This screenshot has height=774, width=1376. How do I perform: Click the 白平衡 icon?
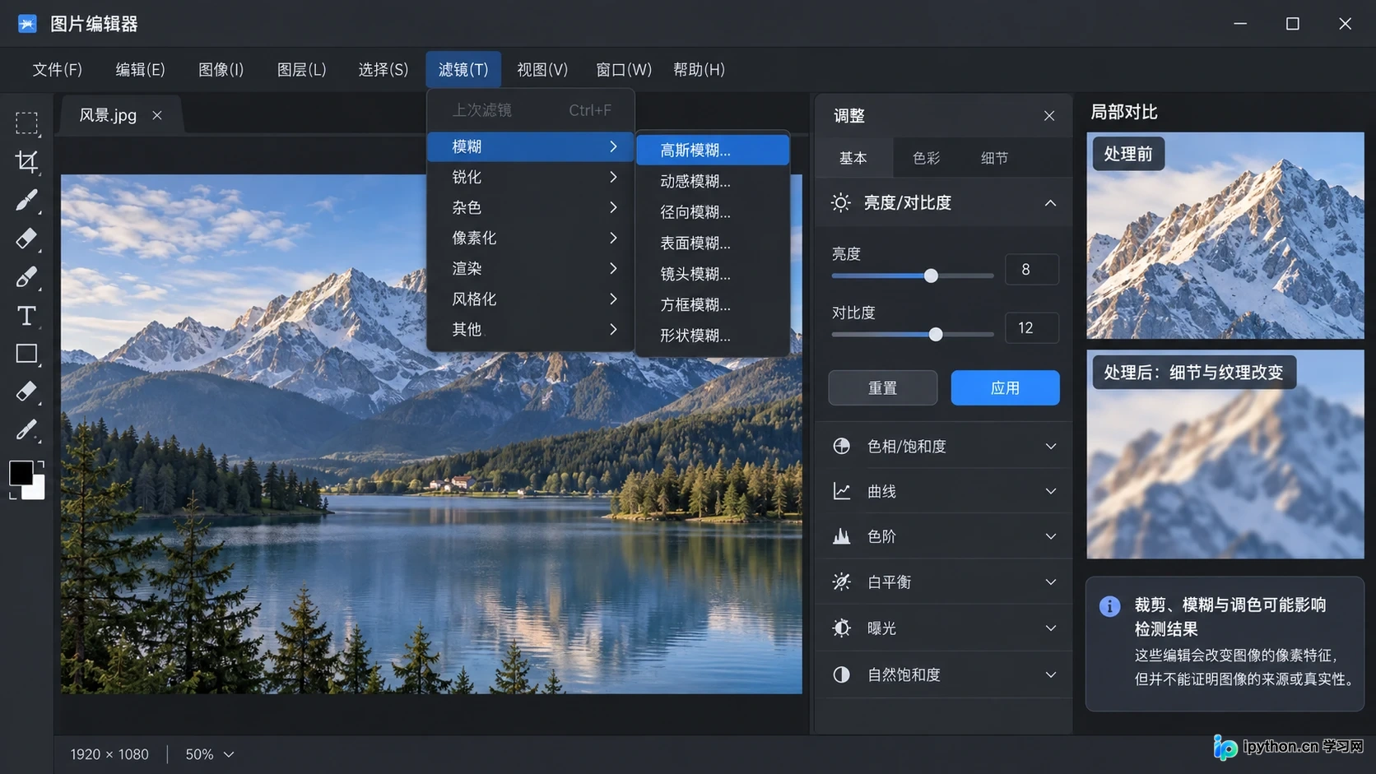(841, 582)
